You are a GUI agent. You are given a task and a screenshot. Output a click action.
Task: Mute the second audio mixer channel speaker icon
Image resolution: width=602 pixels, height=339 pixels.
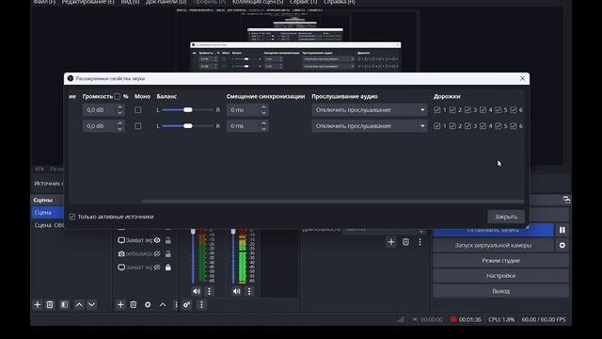[x=236, y=291]
